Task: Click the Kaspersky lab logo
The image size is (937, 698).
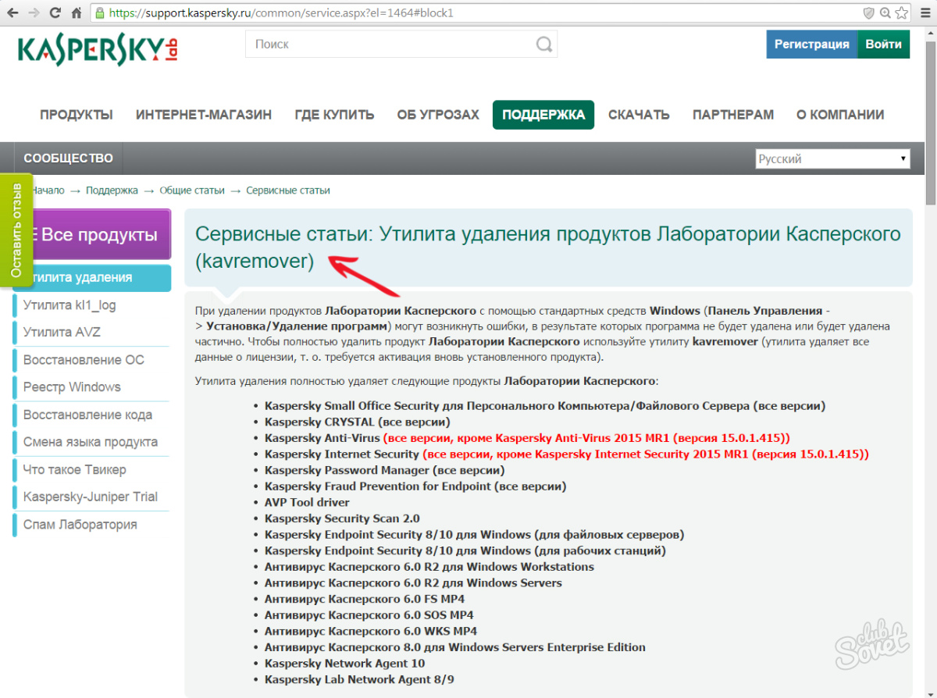Action: tap(98, 48)
